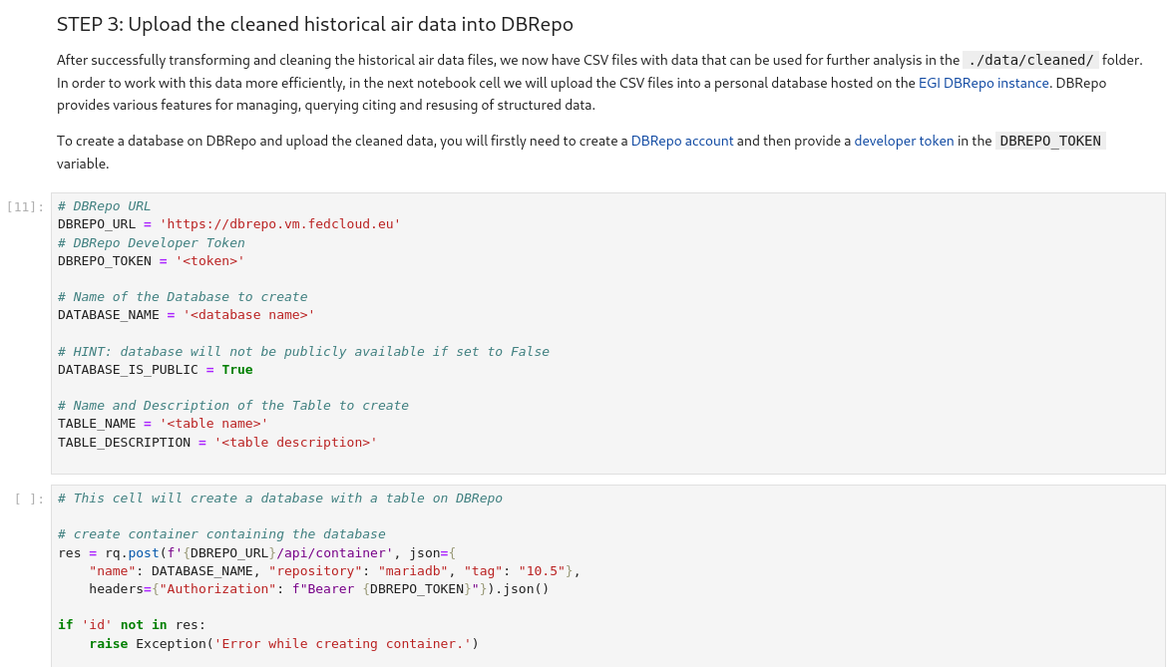This screenshot has height=667, width=1174.
Task: Click the DATABASE_IS_PUBLIC True value
Action: (236, 369)
